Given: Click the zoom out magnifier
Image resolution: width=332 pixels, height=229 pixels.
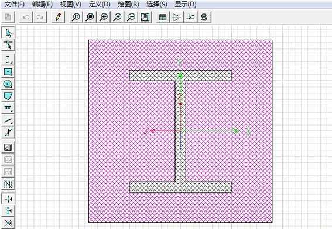Looking at the screenshot, I should 131,17.
